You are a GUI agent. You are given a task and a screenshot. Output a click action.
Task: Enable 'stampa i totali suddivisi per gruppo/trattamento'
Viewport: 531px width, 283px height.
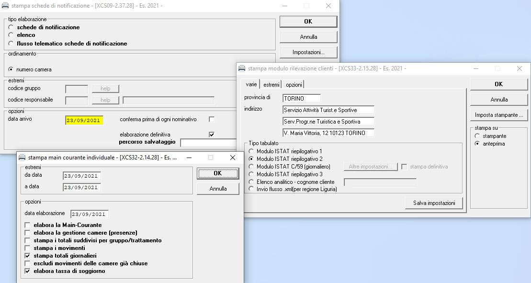[x=27, y=240]
